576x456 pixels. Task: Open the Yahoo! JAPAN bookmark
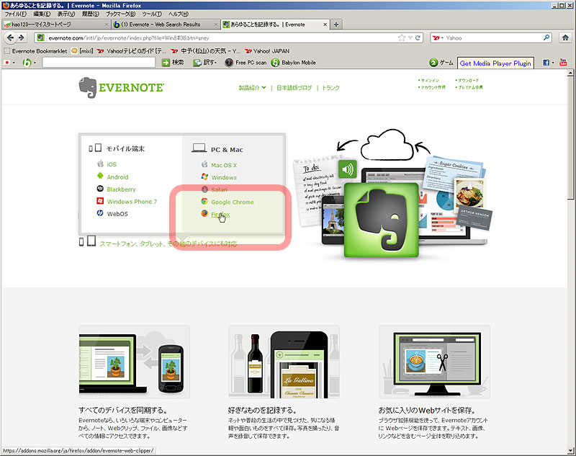[267, 51]
